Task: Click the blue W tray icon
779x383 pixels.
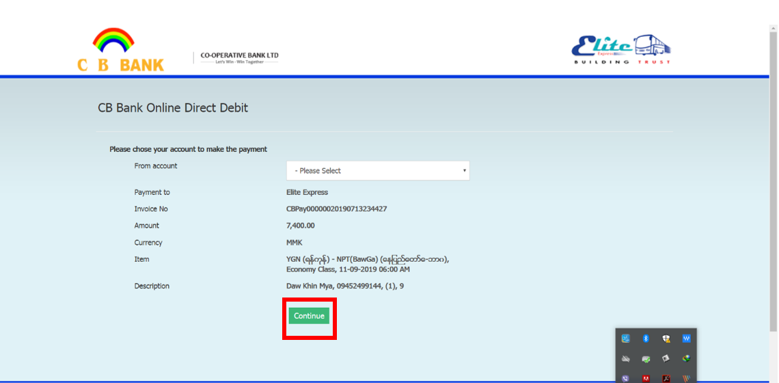Action: [686, 339]
